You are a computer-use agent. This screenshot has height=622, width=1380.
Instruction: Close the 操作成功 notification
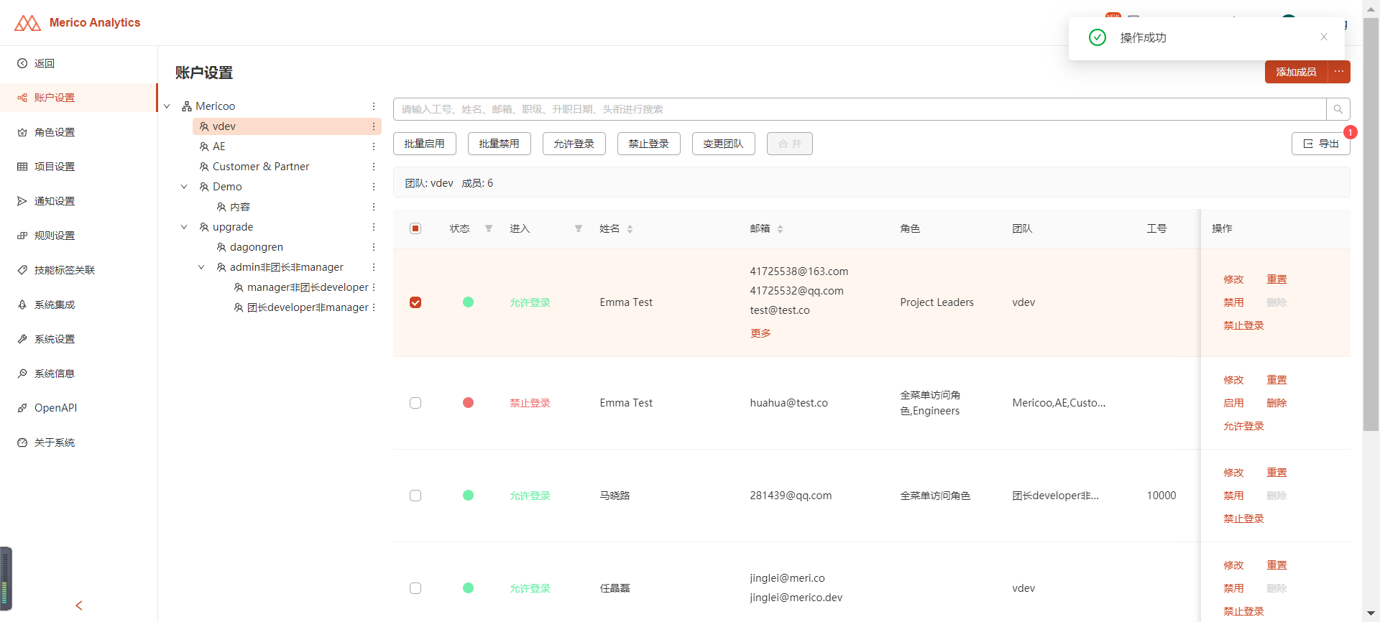coord(1323,37)
